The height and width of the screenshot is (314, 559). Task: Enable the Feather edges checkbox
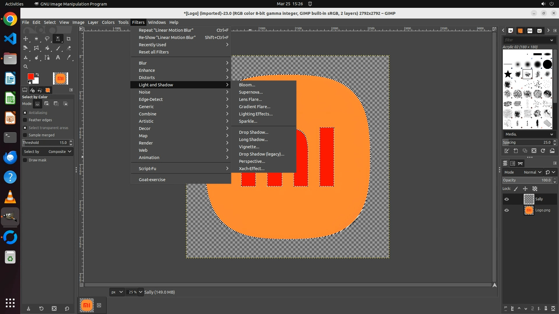point(25,120)
